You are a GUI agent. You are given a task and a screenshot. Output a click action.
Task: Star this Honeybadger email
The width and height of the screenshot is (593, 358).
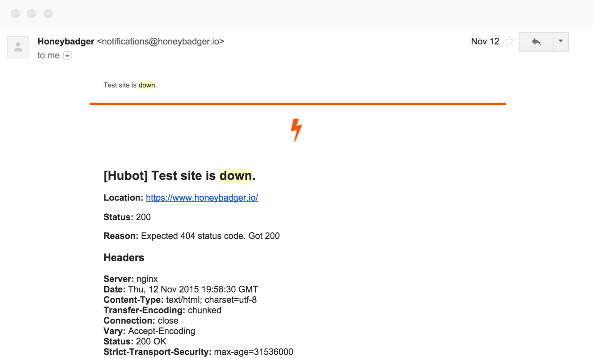pos(509,41)
